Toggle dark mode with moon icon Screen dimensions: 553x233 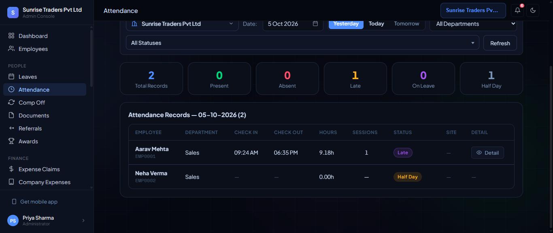tap(533, 10)
